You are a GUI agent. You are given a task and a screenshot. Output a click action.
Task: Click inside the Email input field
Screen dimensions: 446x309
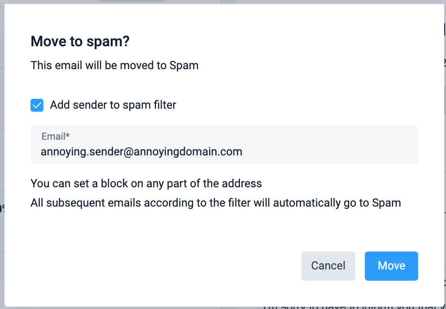(224, 145)
